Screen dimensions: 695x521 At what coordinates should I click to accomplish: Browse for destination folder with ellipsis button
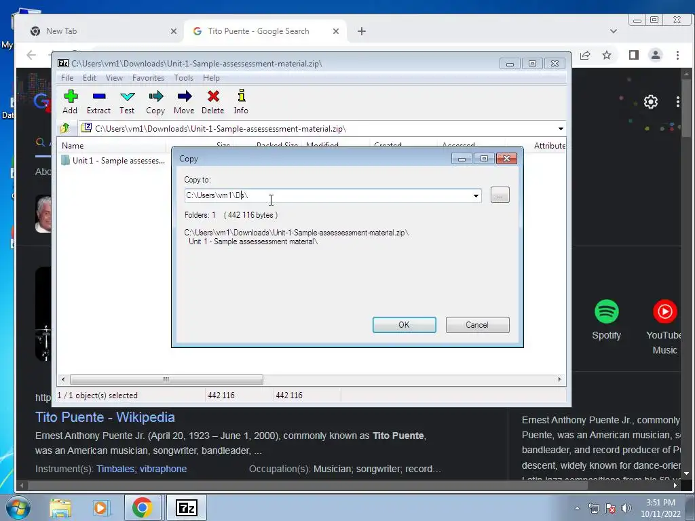[x=500, y=195]
